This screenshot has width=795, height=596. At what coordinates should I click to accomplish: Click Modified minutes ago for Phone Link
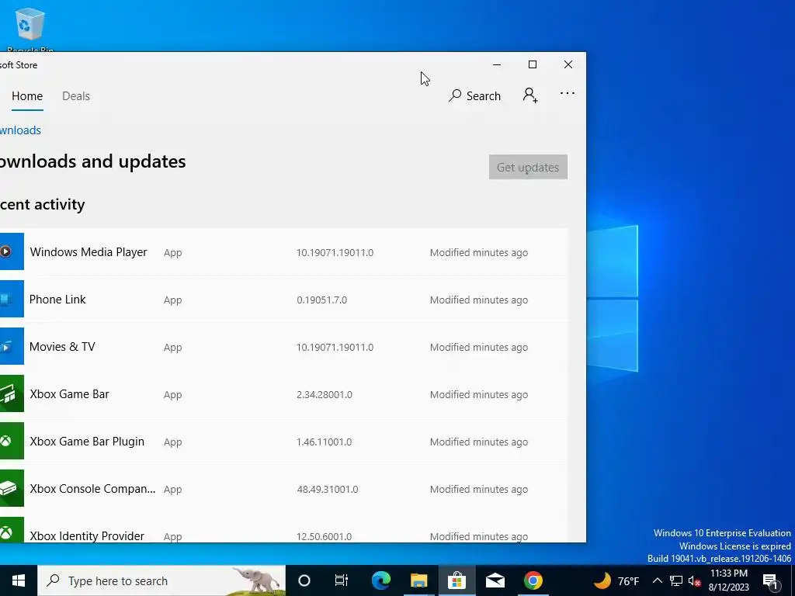tap(478, 300)
